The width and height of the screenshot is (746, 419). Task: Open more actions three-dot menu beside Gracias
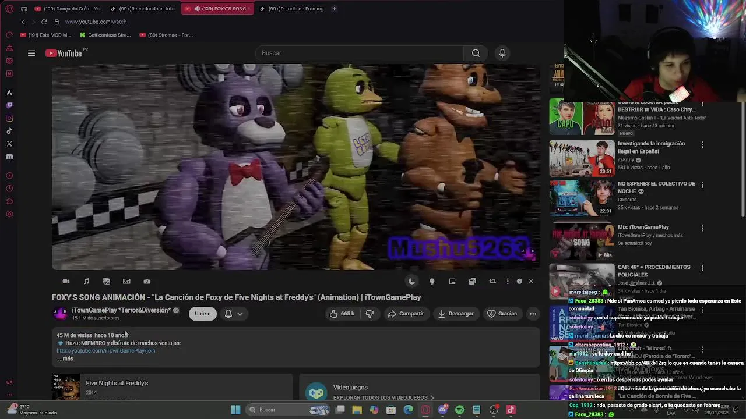pos(533,314)
